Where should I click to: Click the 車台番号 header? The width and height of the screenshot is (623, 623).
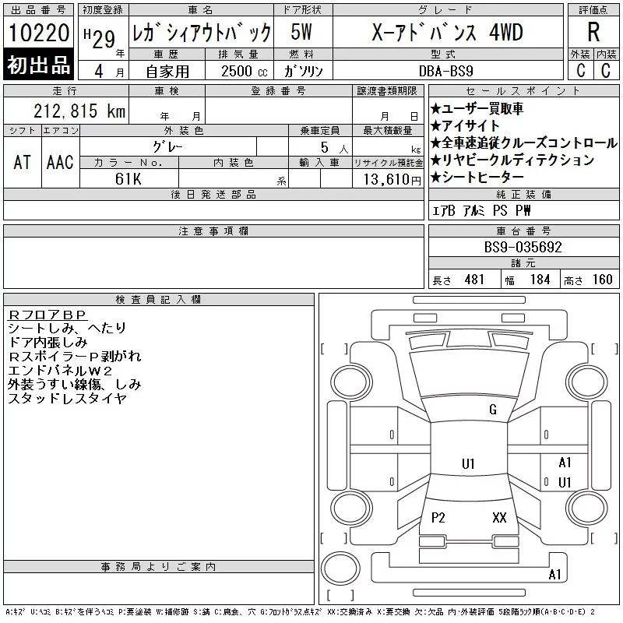coord(523,231)
